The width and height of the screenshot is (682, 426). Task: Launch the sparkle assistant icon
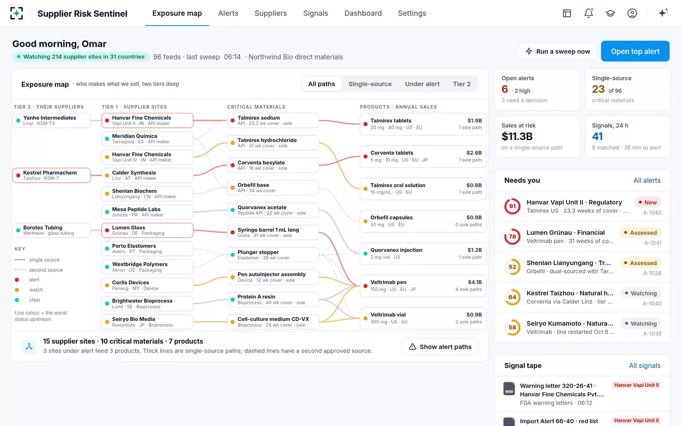click(663, 13)
